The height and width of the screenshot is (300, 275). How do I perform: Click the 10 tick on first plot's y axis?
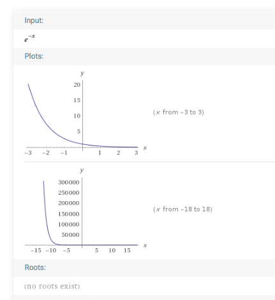[x=77, y=116]
